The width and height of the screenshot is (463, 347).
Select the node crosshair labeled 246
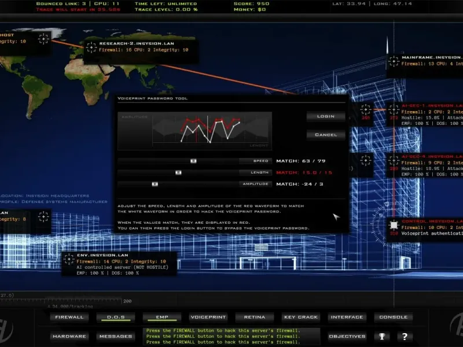tap(366, 109)
